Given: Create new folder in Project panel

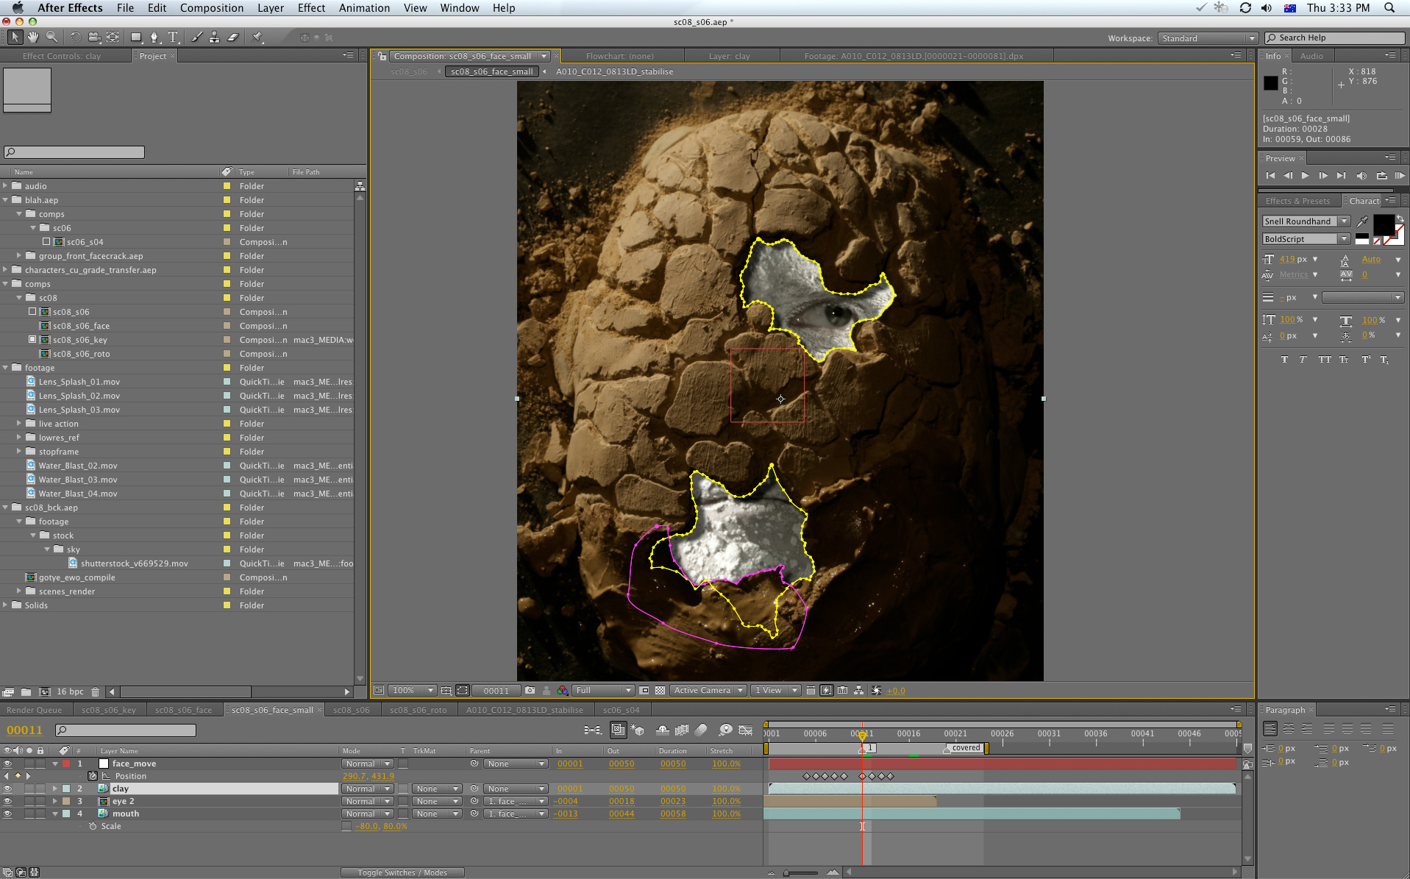Looking at the screenshot, I should pyautogui.click(x=26, y=691).
